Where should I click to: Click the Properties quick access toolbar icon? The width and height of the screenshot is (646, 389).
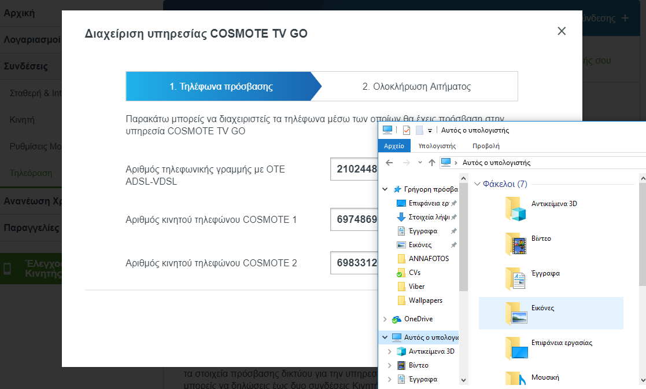pyautogui.click(x=406, y=130)
